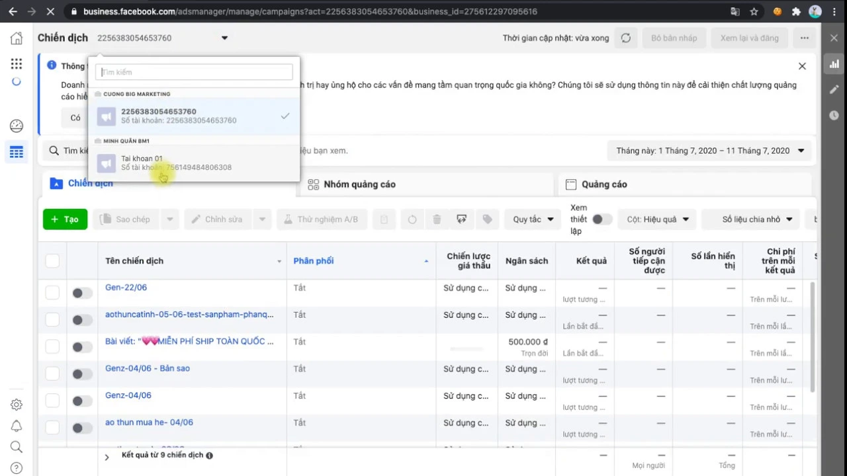847x476 pixels.
Task: Tick the checkbox for aothuncatinh-05-06 campaign
Action: tap(52, 320)
